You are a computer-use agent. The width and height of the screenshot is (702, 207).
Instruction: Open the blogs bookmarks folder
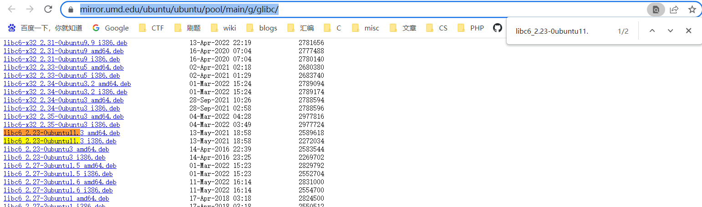pos(262,28)
